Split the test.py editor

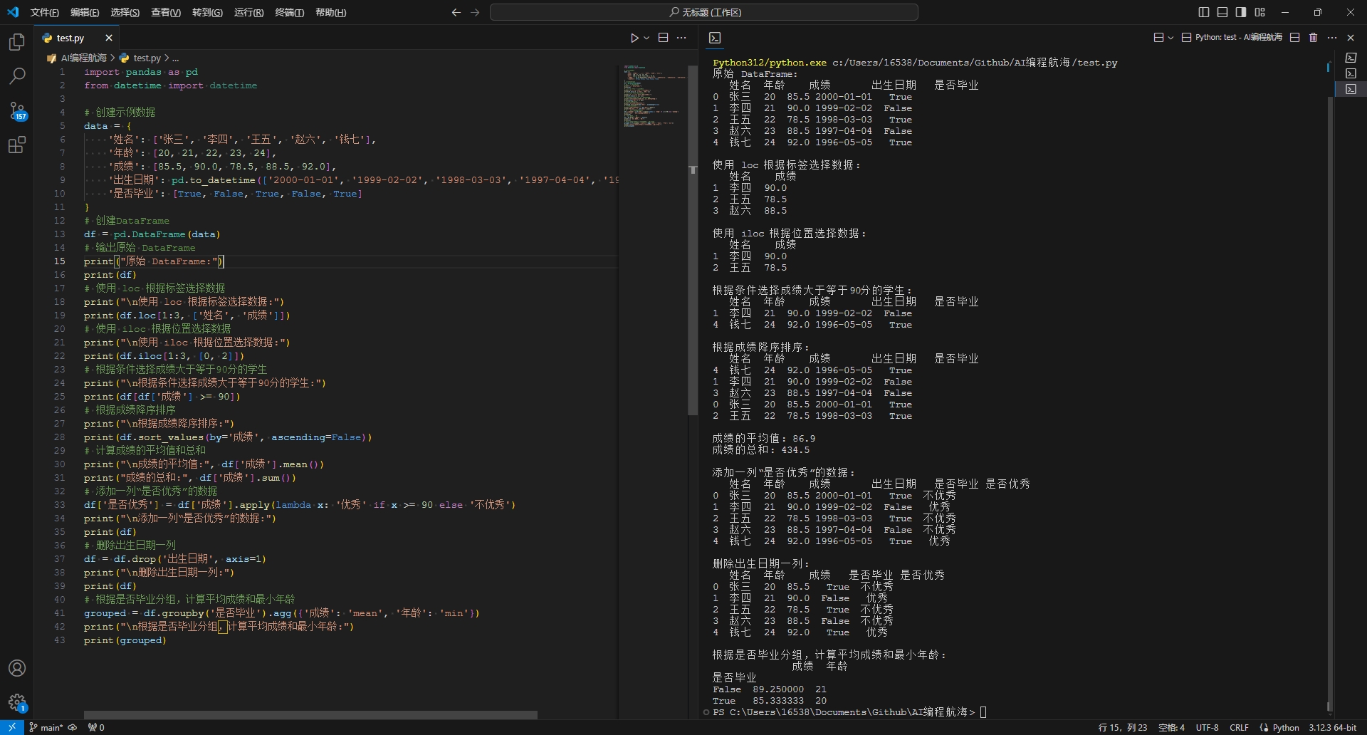click(663, 38)
